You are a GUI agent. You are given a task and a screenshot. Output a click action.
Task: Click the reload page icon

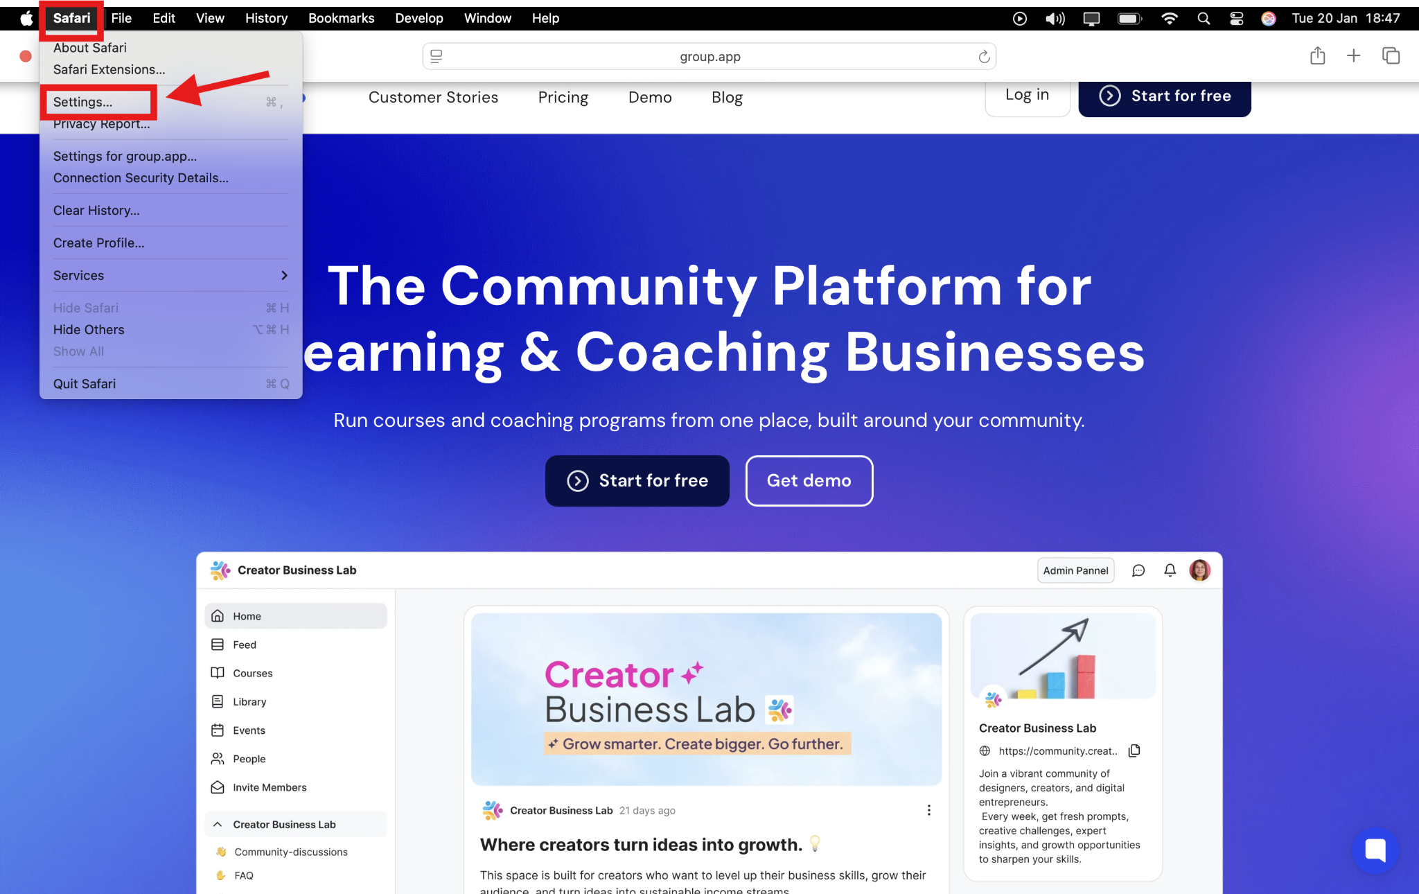pyautogui.click(x=983, y=57)
